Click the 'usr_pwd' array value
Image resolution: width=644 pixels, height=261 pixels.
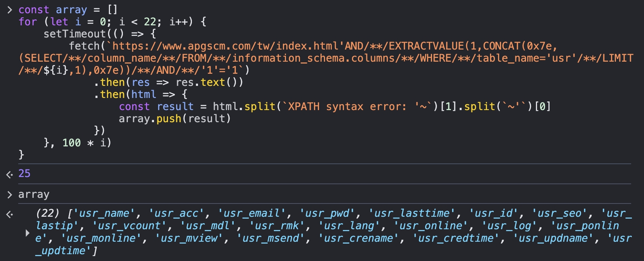pyautogui.click(x=327, y=213)
